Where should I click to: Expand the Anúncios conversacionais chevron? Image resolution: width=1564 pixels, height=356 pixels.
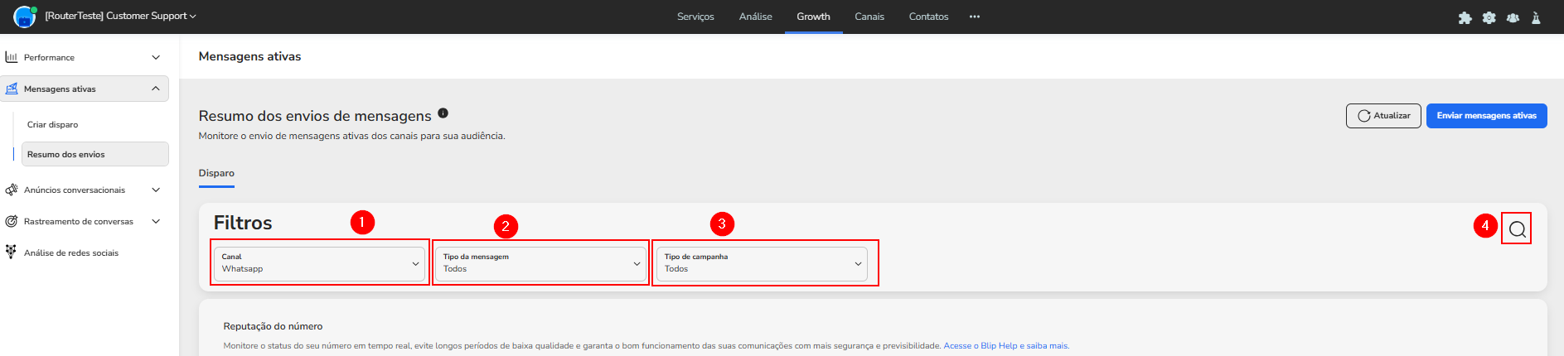pyautogui.click(x=156, y=190)
